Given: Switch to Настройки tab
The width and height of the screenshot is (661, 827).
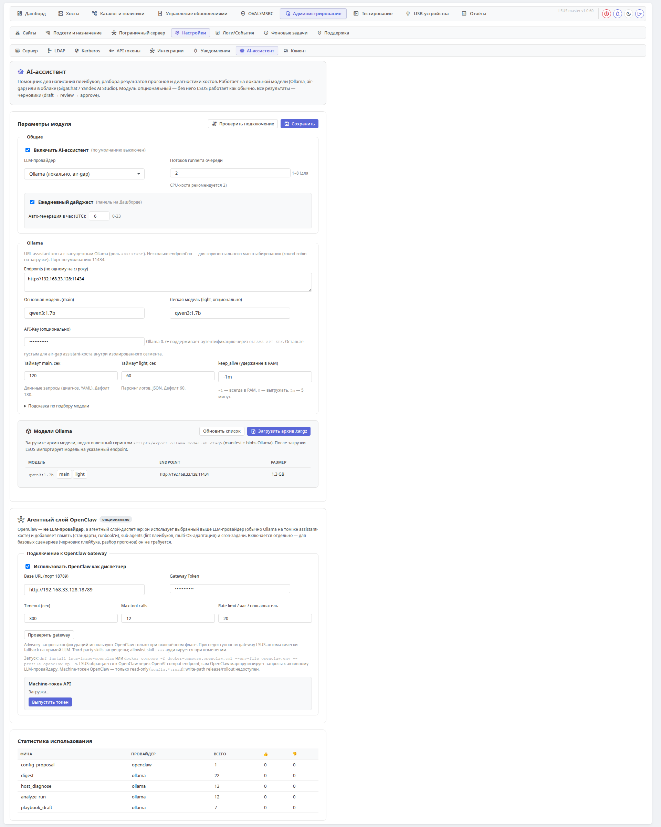Looking at the screenshot, I should tap(191, 33).
